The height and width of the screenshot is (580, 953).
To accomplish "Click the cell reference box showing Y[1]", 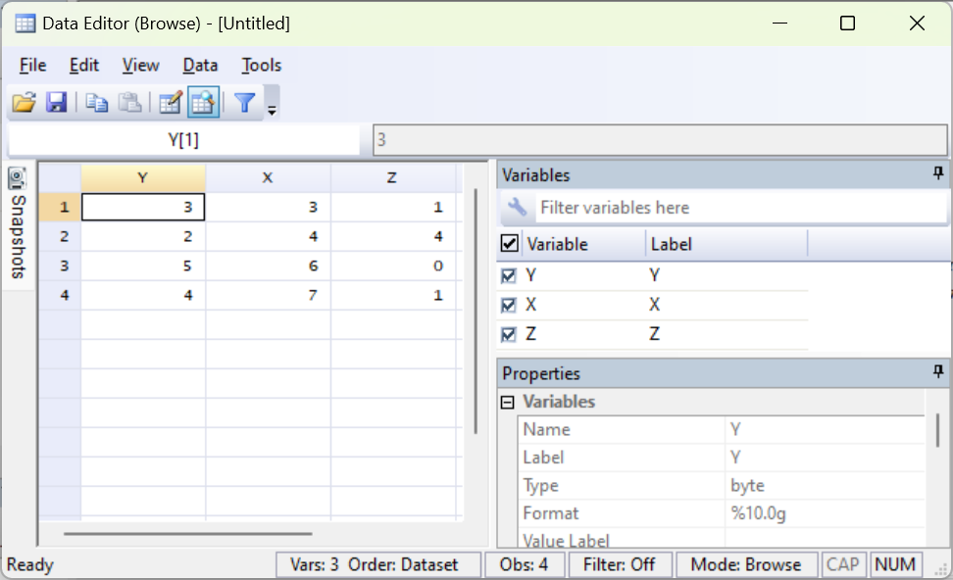I will click(183, 140).
